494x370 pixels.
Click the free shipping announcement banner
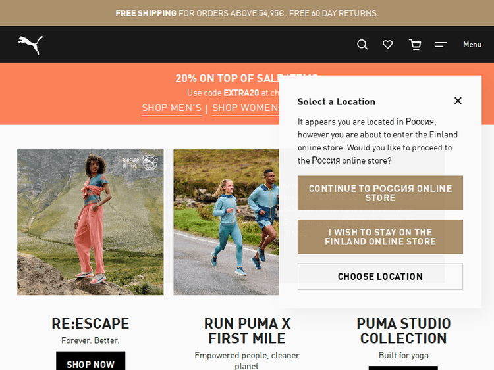click(x=247, y=13)
